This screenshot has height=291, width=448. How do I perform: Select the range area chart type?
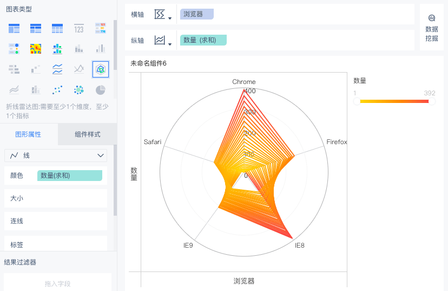(14, 90)
